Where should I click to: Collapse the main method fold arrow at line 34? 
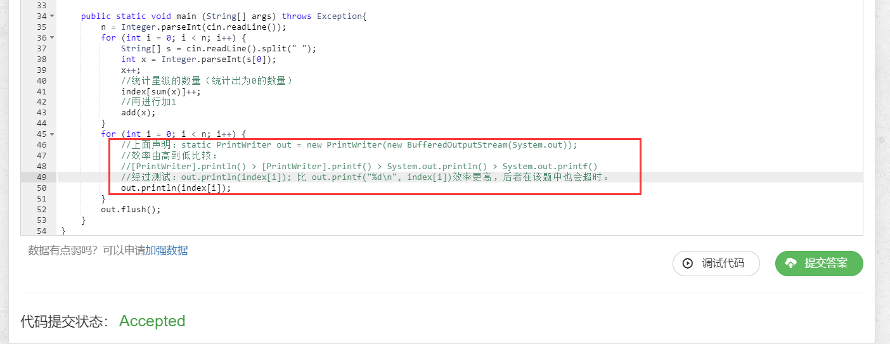point(51,16)
